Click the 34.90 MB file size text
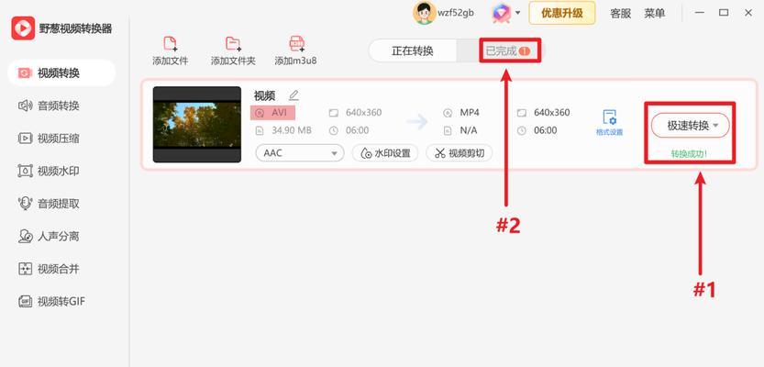 (292, 130)
